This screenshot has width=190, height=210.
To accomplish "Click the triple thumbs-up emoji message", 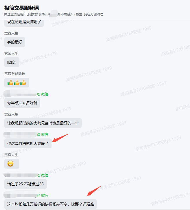I will point(17,83).
